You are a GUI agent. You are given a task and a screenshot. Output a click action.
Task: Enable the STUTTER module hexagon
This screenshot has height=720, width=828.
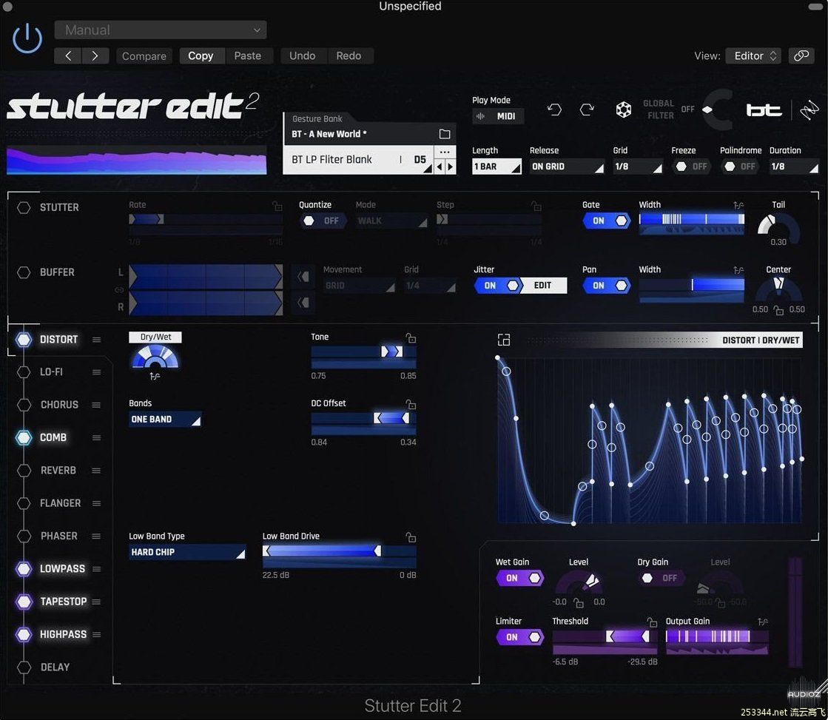(x=24, y=208)
